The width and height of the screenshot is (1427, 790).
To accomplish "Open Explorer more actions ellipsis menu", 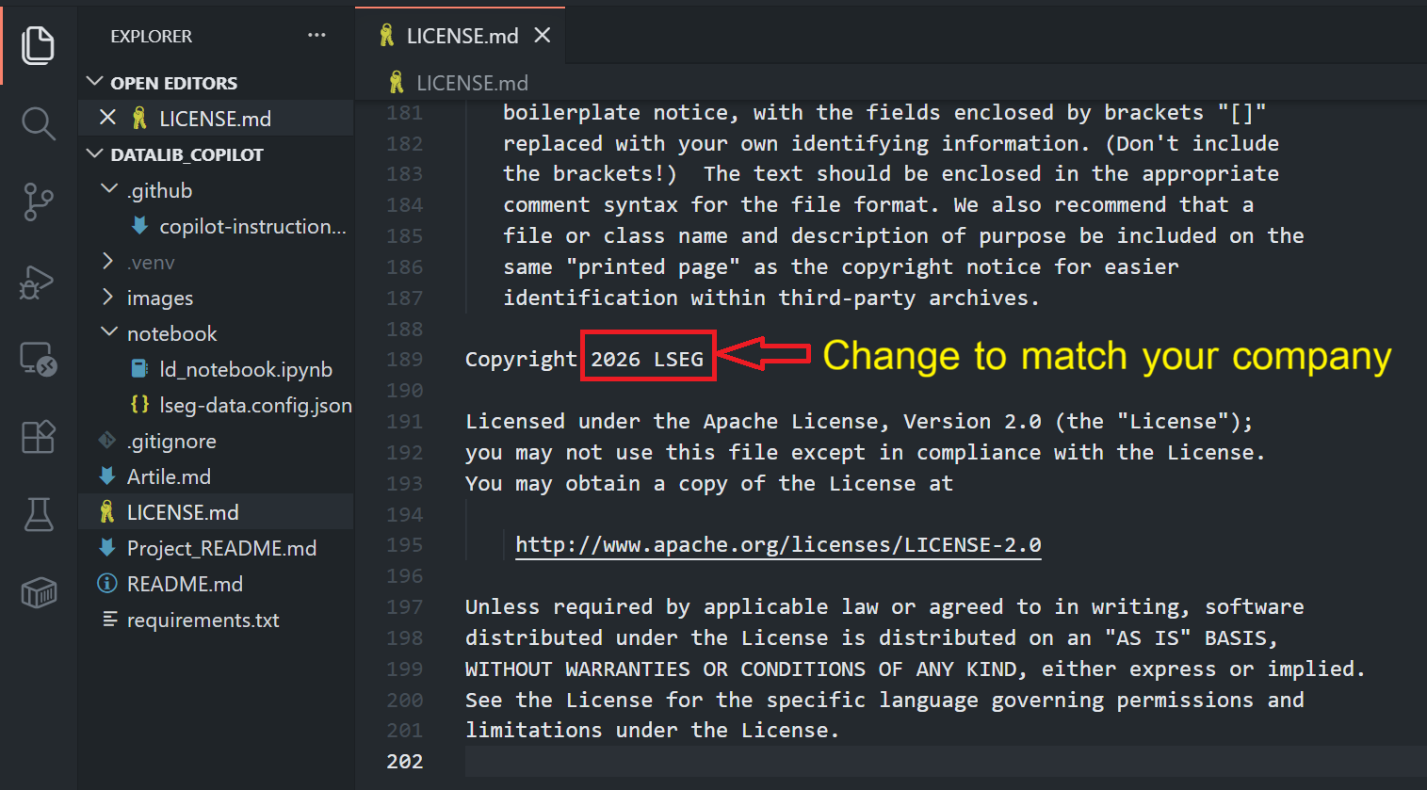I will point(316,35).
